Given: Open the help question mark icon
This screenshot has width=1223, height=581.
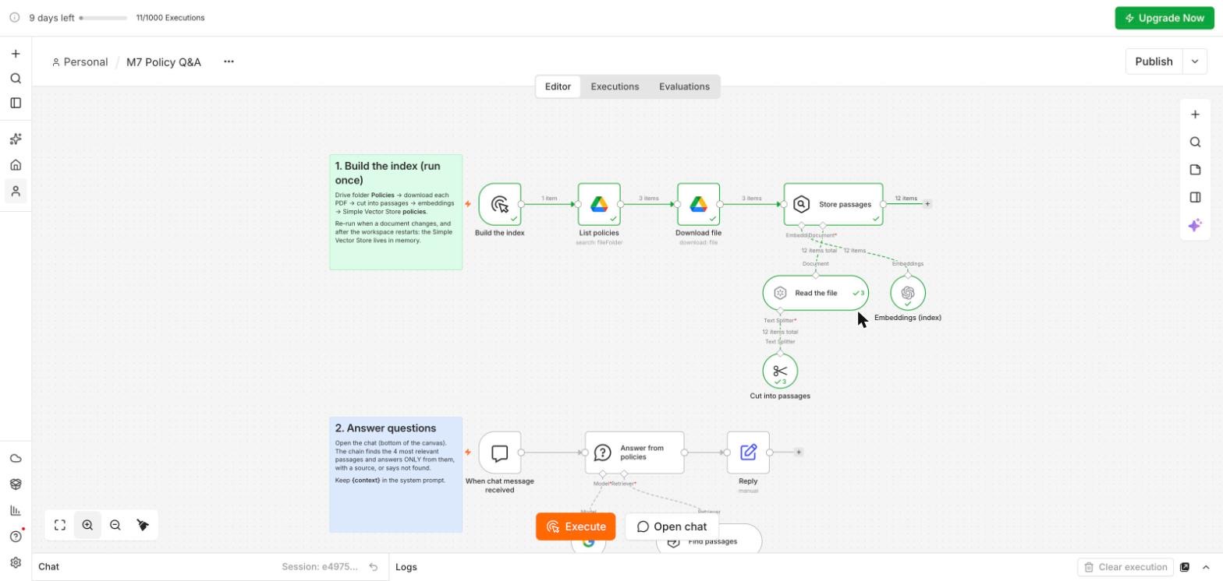Looking at the screenshot, I should (x=16, y=537).
